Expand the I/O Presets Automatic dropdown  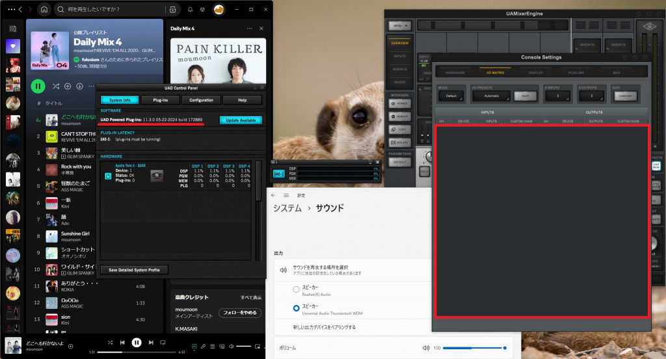click(x=491, y=96)
